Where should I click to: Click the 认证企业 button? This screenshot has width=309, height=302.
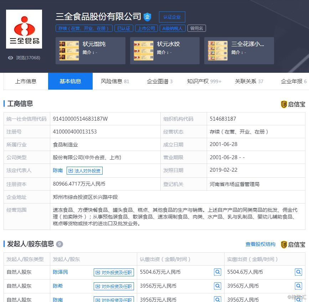pos(172,17)
